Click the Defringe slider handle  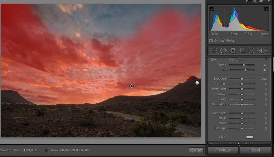(242, 128)
